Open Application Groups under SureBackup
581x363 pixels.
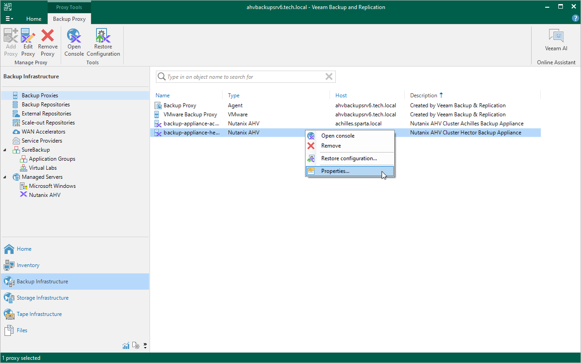point(52,159)
